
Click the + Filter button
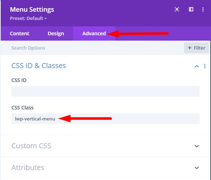point(196,48)
